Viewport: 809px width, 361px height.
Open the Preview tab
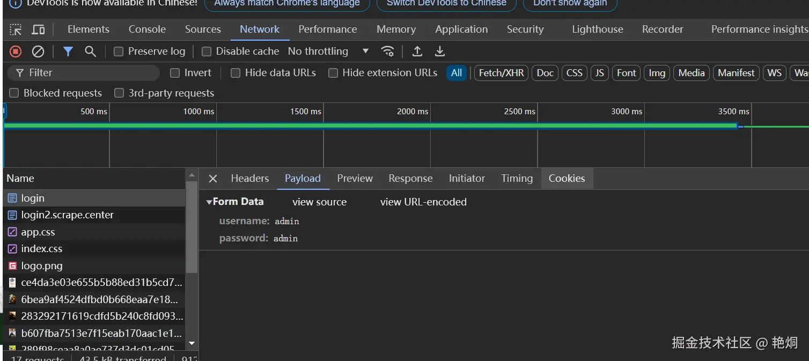pyautogui.click(x=355, y=179)
